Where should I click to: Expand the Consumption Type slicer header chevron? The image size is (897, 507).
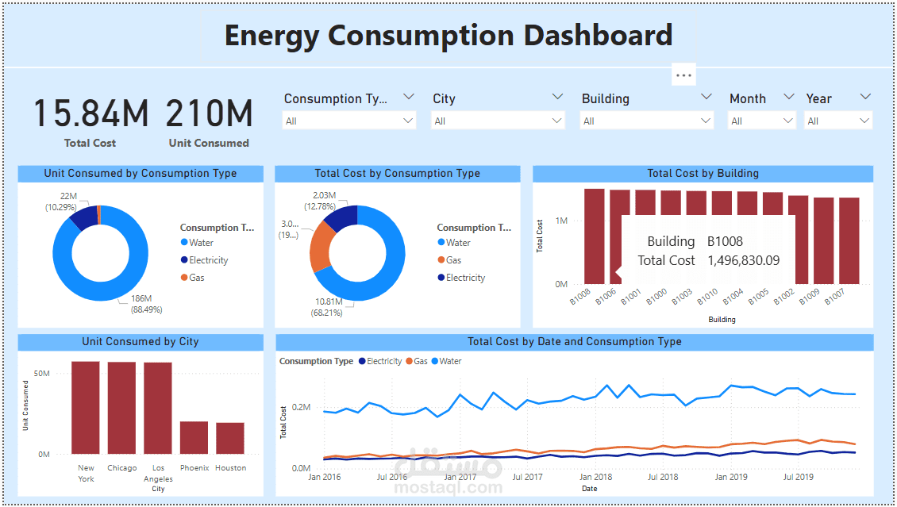click(x=409, y=97)
